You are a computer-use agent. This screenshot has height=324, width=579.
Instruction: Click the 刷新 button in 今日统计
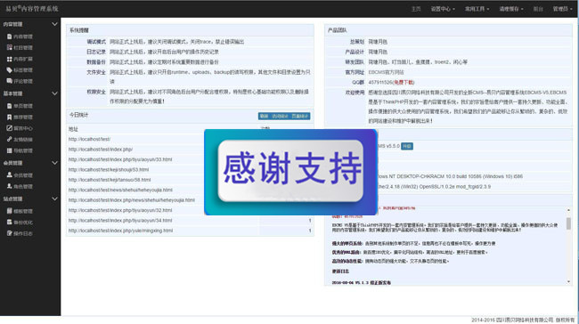click(264, 117)
